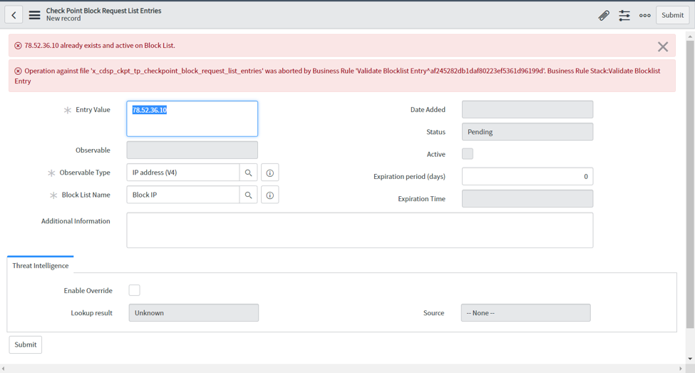Open the Status dropdown showing Pending
Viewport: 695px width, 373px height.
(527, 132)
